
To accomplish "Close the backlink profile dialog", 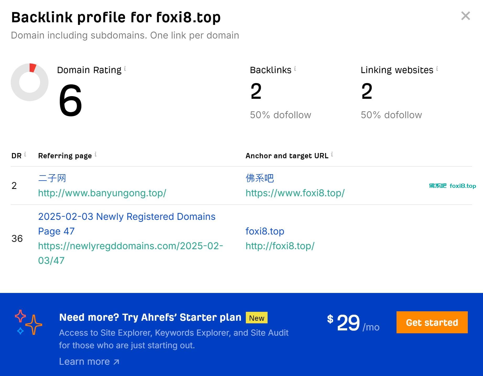I will click(465, 16).
